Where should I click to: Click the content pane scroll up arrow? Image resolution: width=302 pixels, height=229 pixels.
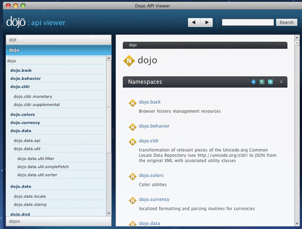(x=297, y=38)
